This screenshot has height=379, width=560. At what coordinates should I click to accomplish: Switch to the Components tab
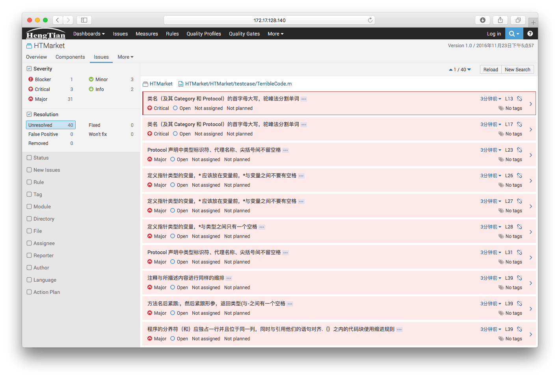[x=70, y=57]
